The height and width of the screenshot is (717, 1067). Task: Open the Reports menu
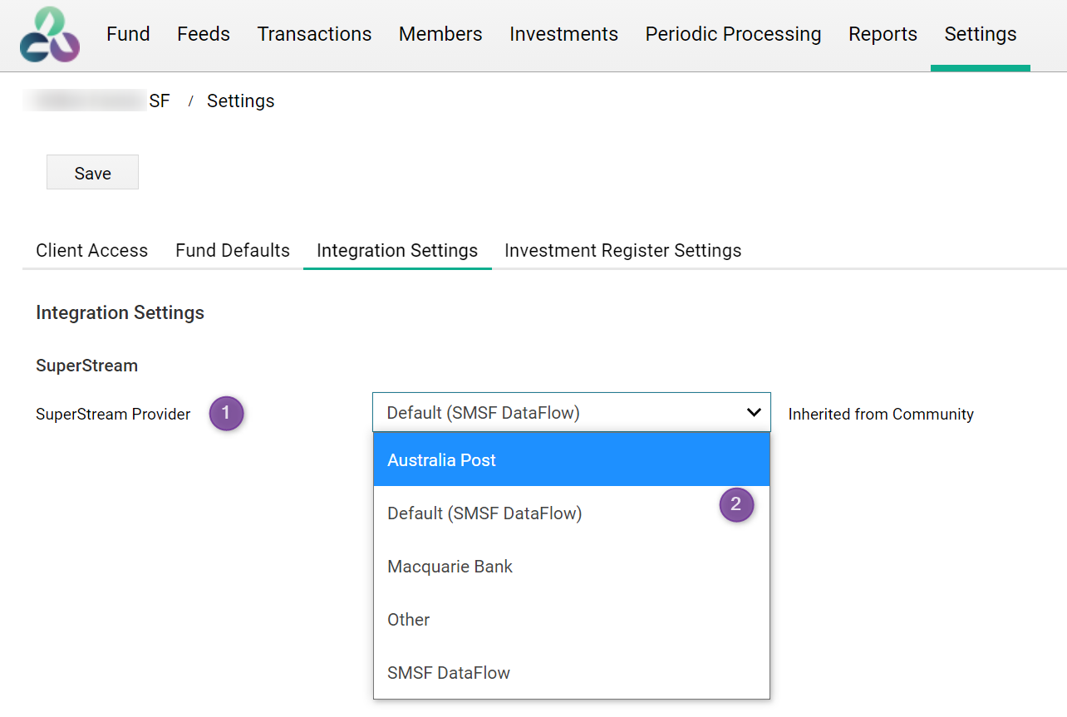coord(883,34)
